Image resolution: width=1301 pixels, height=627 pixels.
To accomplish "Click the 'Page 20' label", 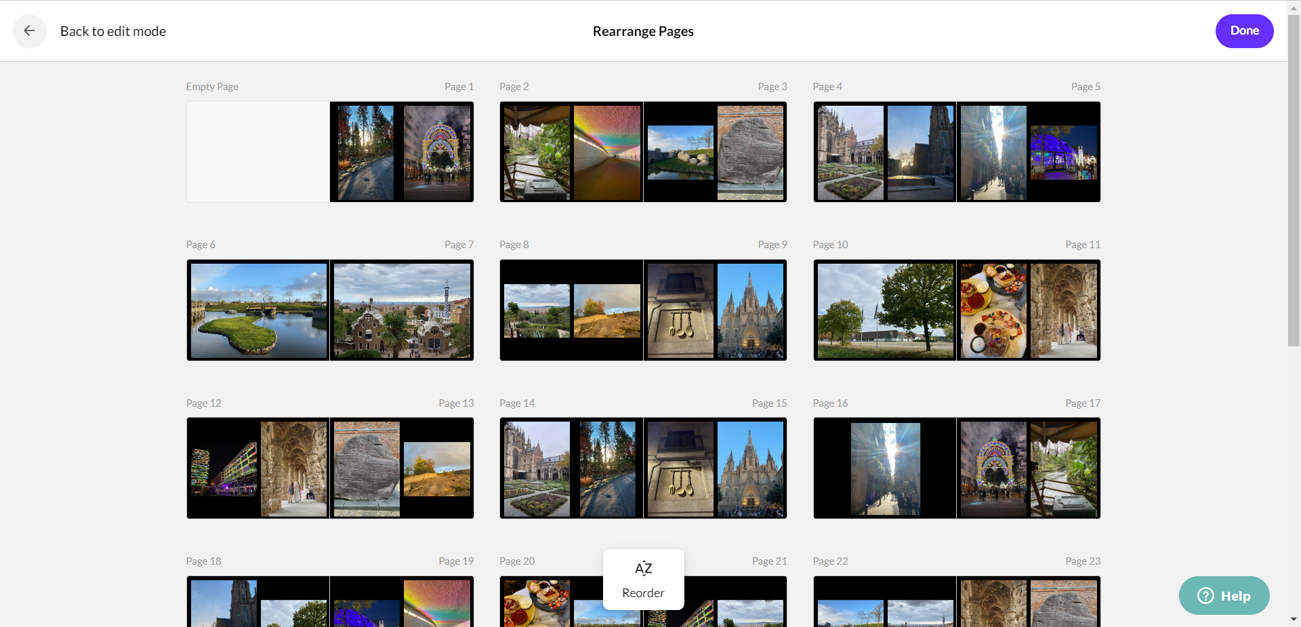I will pyautogui.click(x=517, y=561).
